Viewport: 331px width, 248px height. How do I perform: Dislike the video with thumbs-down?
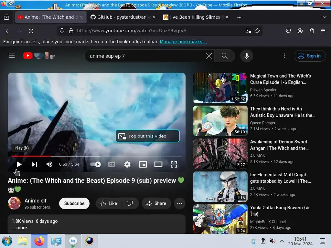coord(130,203)
